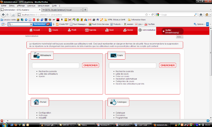Click the URL address bar
The width and height of the screenshot is (212, 127).
tap(82, 15)
